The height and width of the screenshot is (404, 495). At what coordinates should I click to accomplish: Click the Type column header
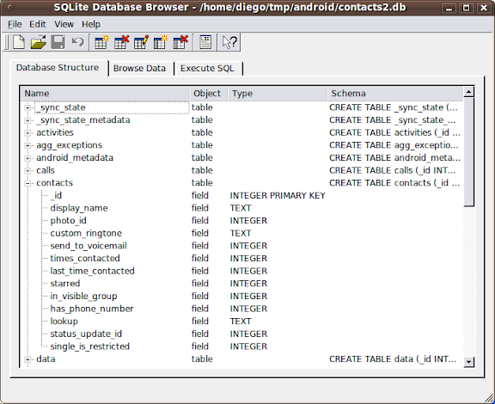(x=278, y=94)
